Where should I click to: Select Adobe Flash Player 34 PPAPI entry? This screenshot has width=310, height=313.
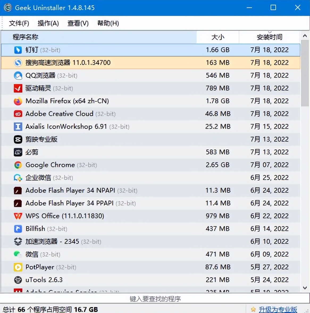coord(81,203)
